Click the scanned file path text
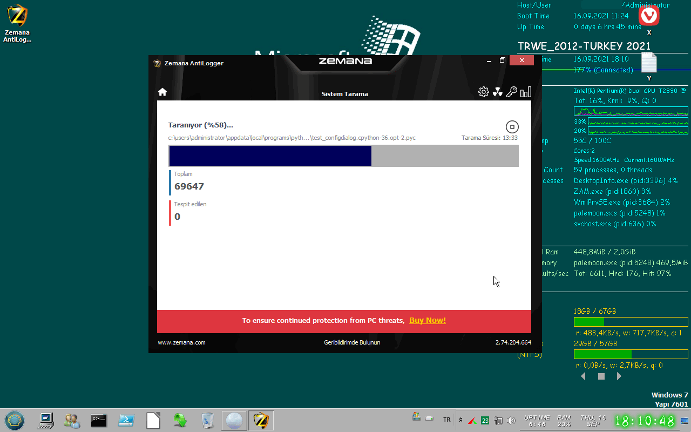691x432 pixels. click(x=292, y=138)
